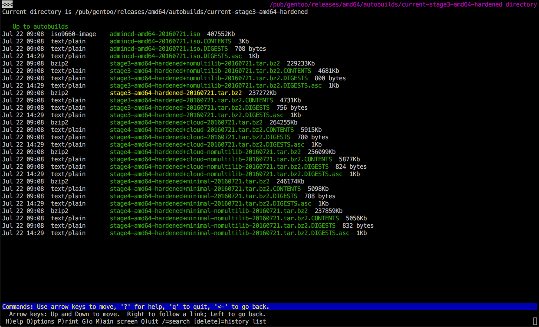
Task: Select stage4-amd64-hardened+cloud-nomultilib-20160721.tar.bz2 link
Action: click(205, 152)
